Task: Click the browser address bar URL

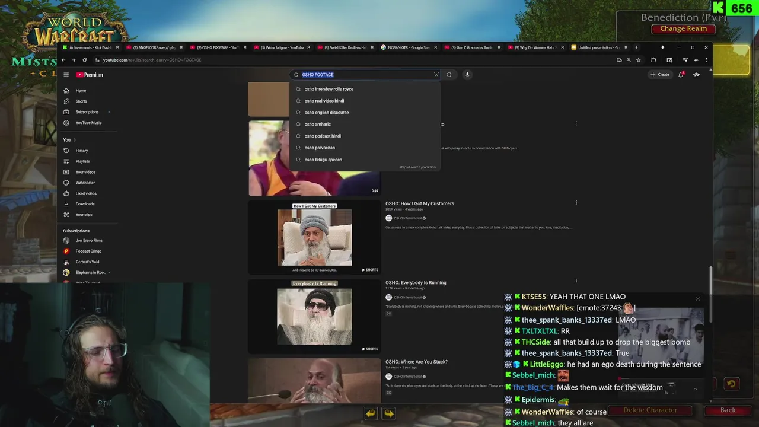Action: pos(152,60)
